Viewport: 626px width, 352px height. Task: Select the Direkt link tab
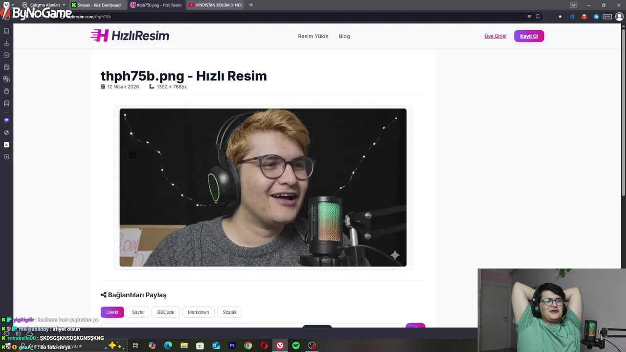[112, 312]
